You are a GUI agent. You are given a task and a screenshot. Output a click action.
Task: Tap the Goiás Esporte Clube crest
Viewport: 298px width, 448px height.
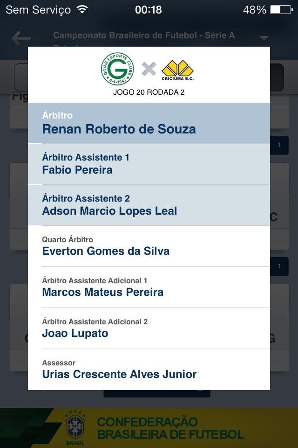117,69
